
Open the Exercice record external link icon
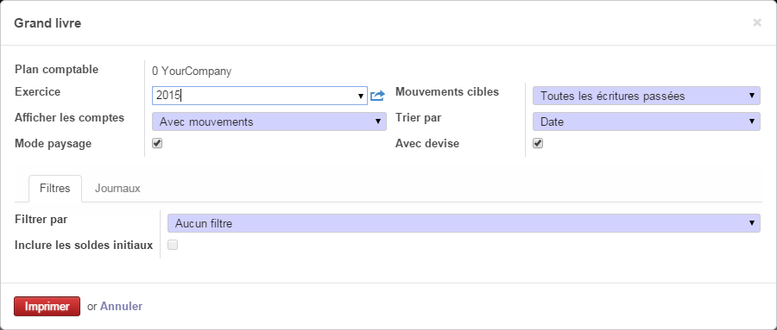[377, 96]
